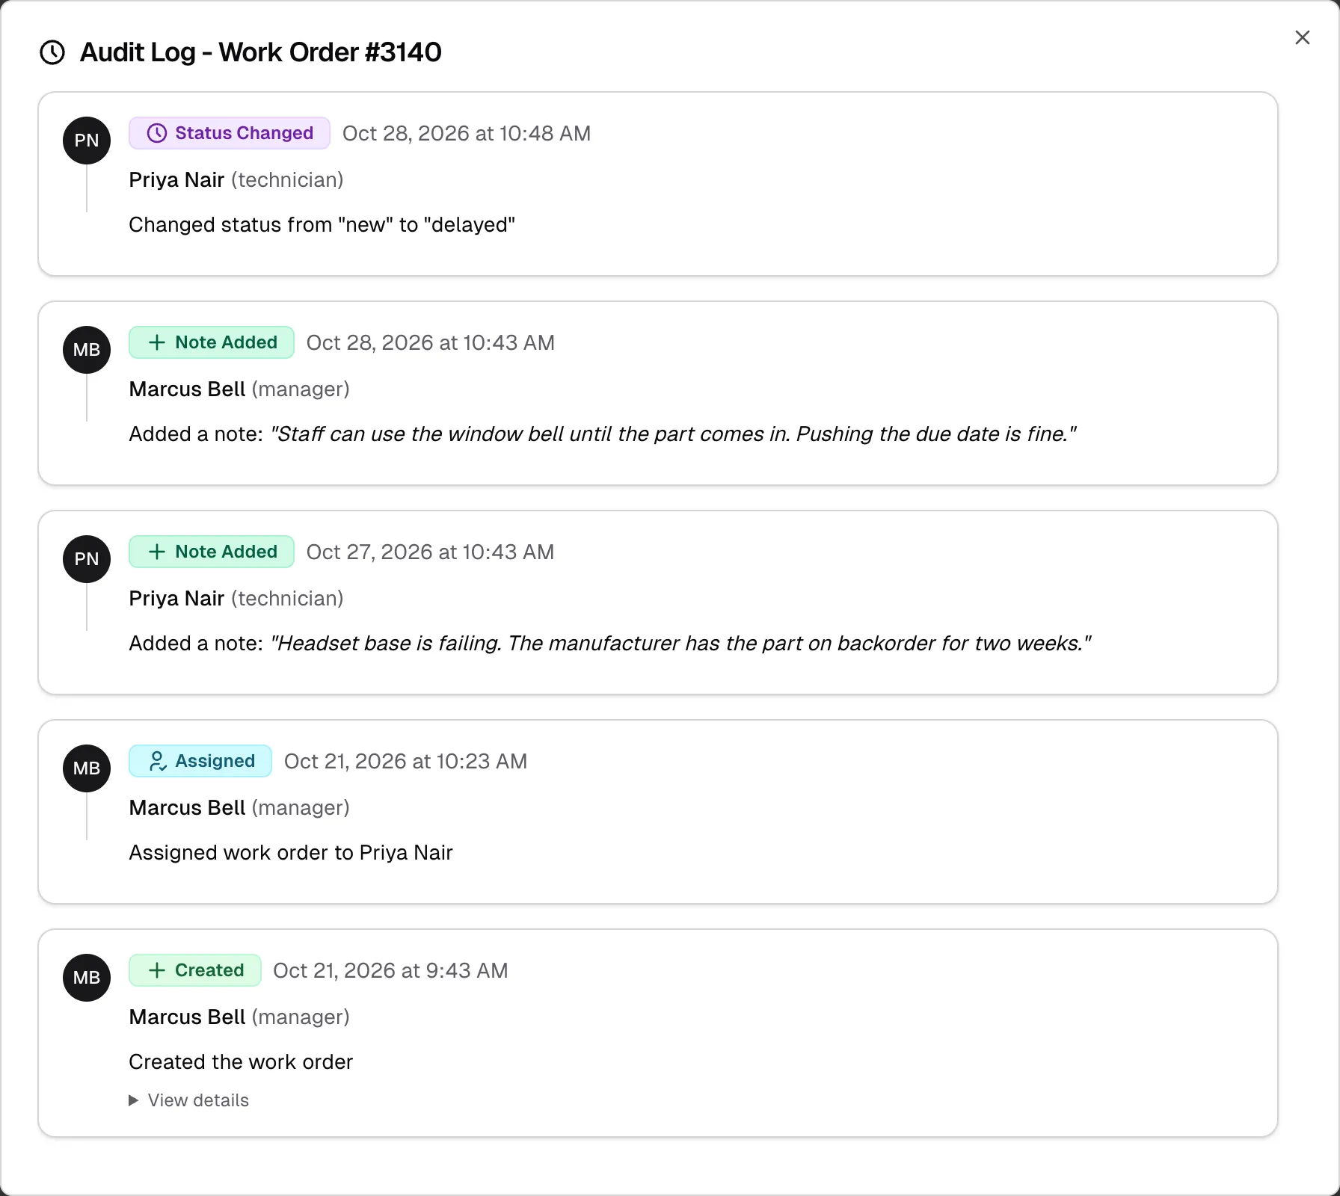Click the plus icon on Oct 27 Note Added badge
The height and width of the screenshot is (1196, 1340).
pyautogui.click(x=157, y=552)
